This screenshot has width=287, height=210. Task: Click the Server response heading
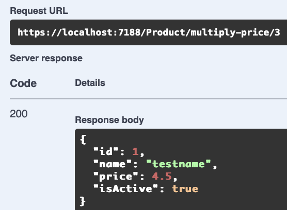click(46, 58)
